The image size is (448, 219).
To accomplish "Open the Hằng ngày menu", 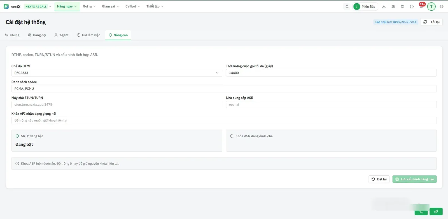I will click(67, 6).
